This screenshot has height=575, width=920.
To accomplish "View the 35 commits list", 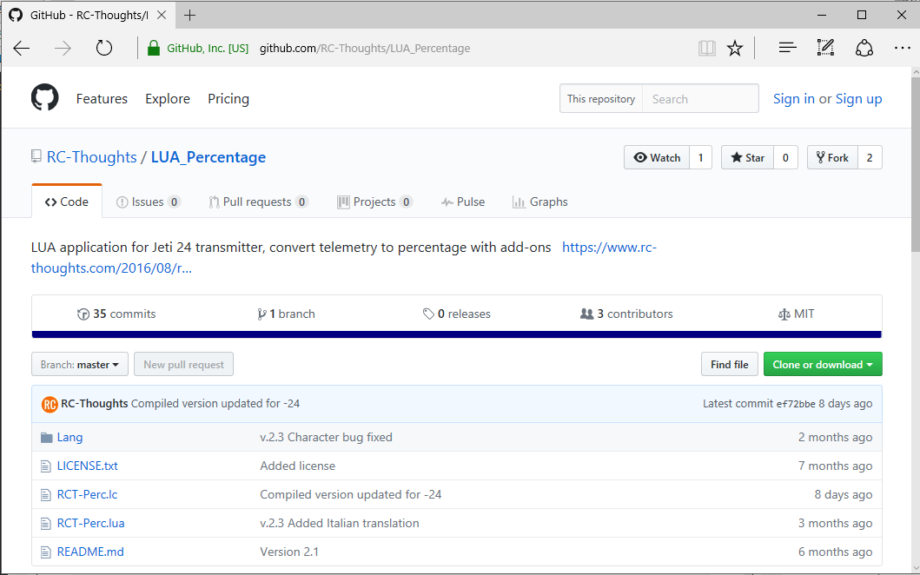I will click(116, 314).
